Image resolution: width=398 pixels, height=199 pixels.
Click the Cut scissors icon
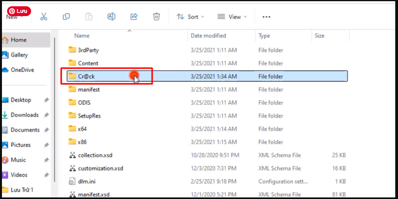44,16
